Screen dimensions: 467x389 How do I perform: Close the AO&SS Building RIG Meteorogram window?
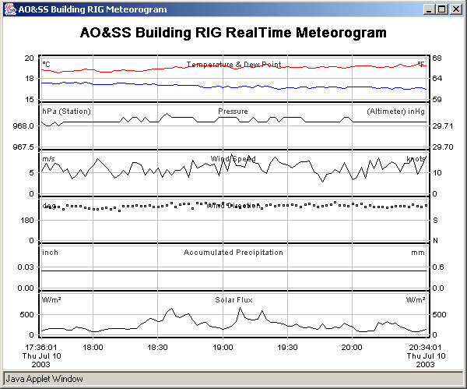coord(455,9)
